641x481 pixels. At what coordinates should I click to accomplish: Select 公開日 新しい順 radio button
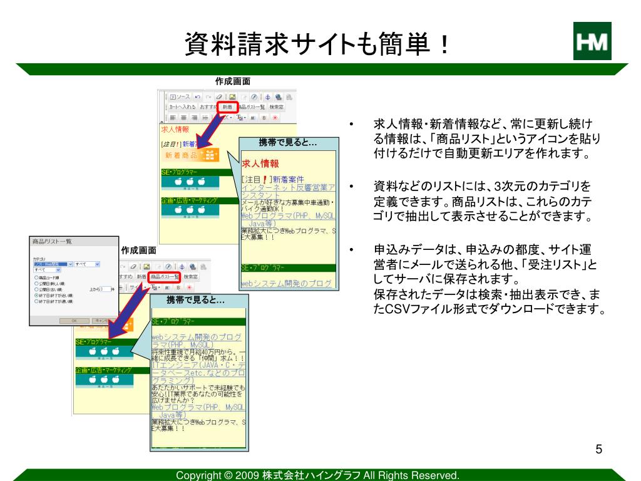[x=36, y=284]
